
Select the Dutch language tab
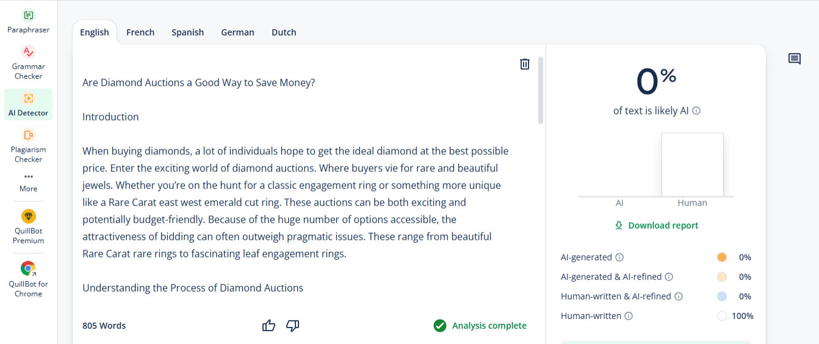[x=284, y=32]
